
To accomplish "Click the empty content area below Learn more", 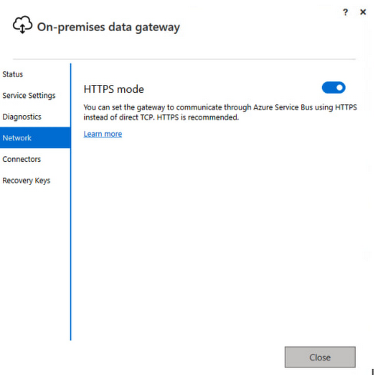I will (214, 232).
